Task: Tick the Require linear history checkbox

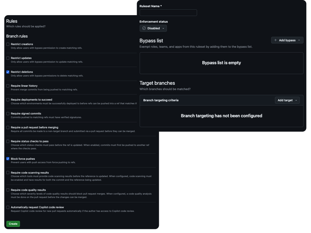Action: [8, 86]
